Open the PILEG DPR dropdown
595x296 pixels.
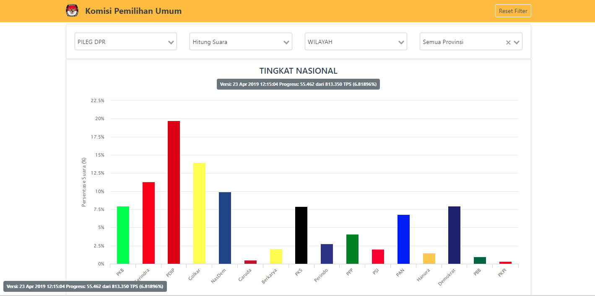[125, 42]
